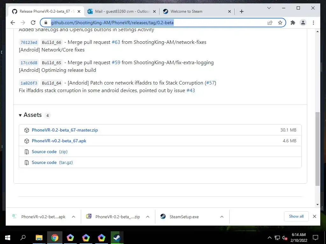Show all downloads
The image size is (326, 244).
296,216
